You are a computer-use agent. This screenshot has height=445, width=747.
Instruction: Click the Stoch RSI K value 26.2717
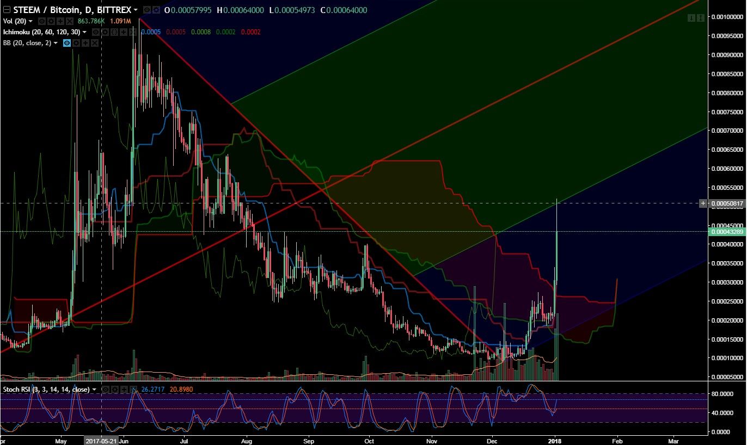pyautogui.click(x=152, y=390)
